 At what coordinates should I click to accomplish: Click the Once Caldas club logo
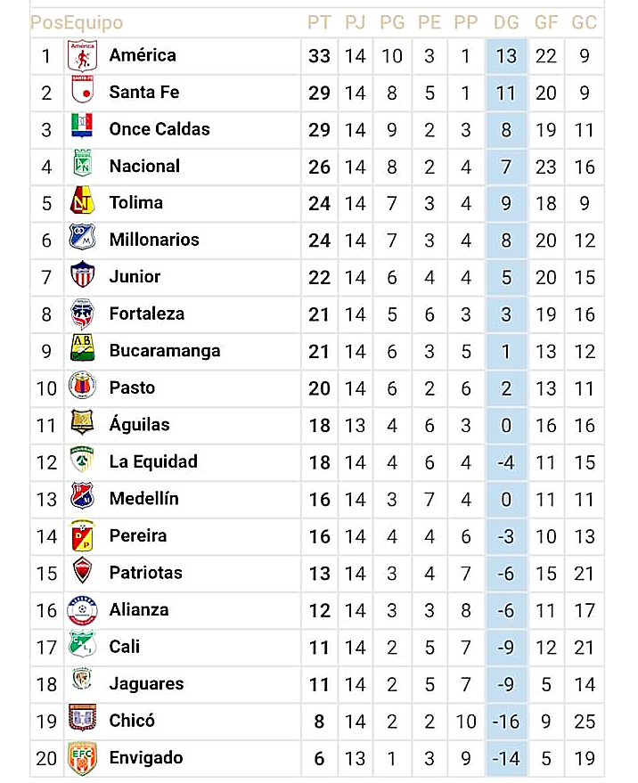coord(82,129)
